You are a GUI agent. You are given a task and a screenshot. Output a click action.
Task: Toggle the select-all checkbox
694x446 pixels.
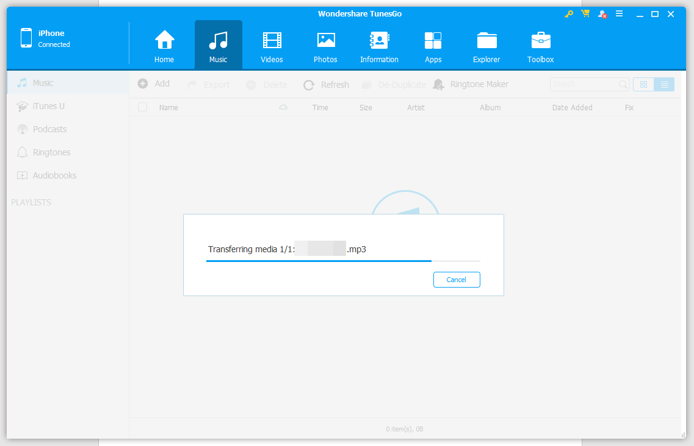coord(142,107)
